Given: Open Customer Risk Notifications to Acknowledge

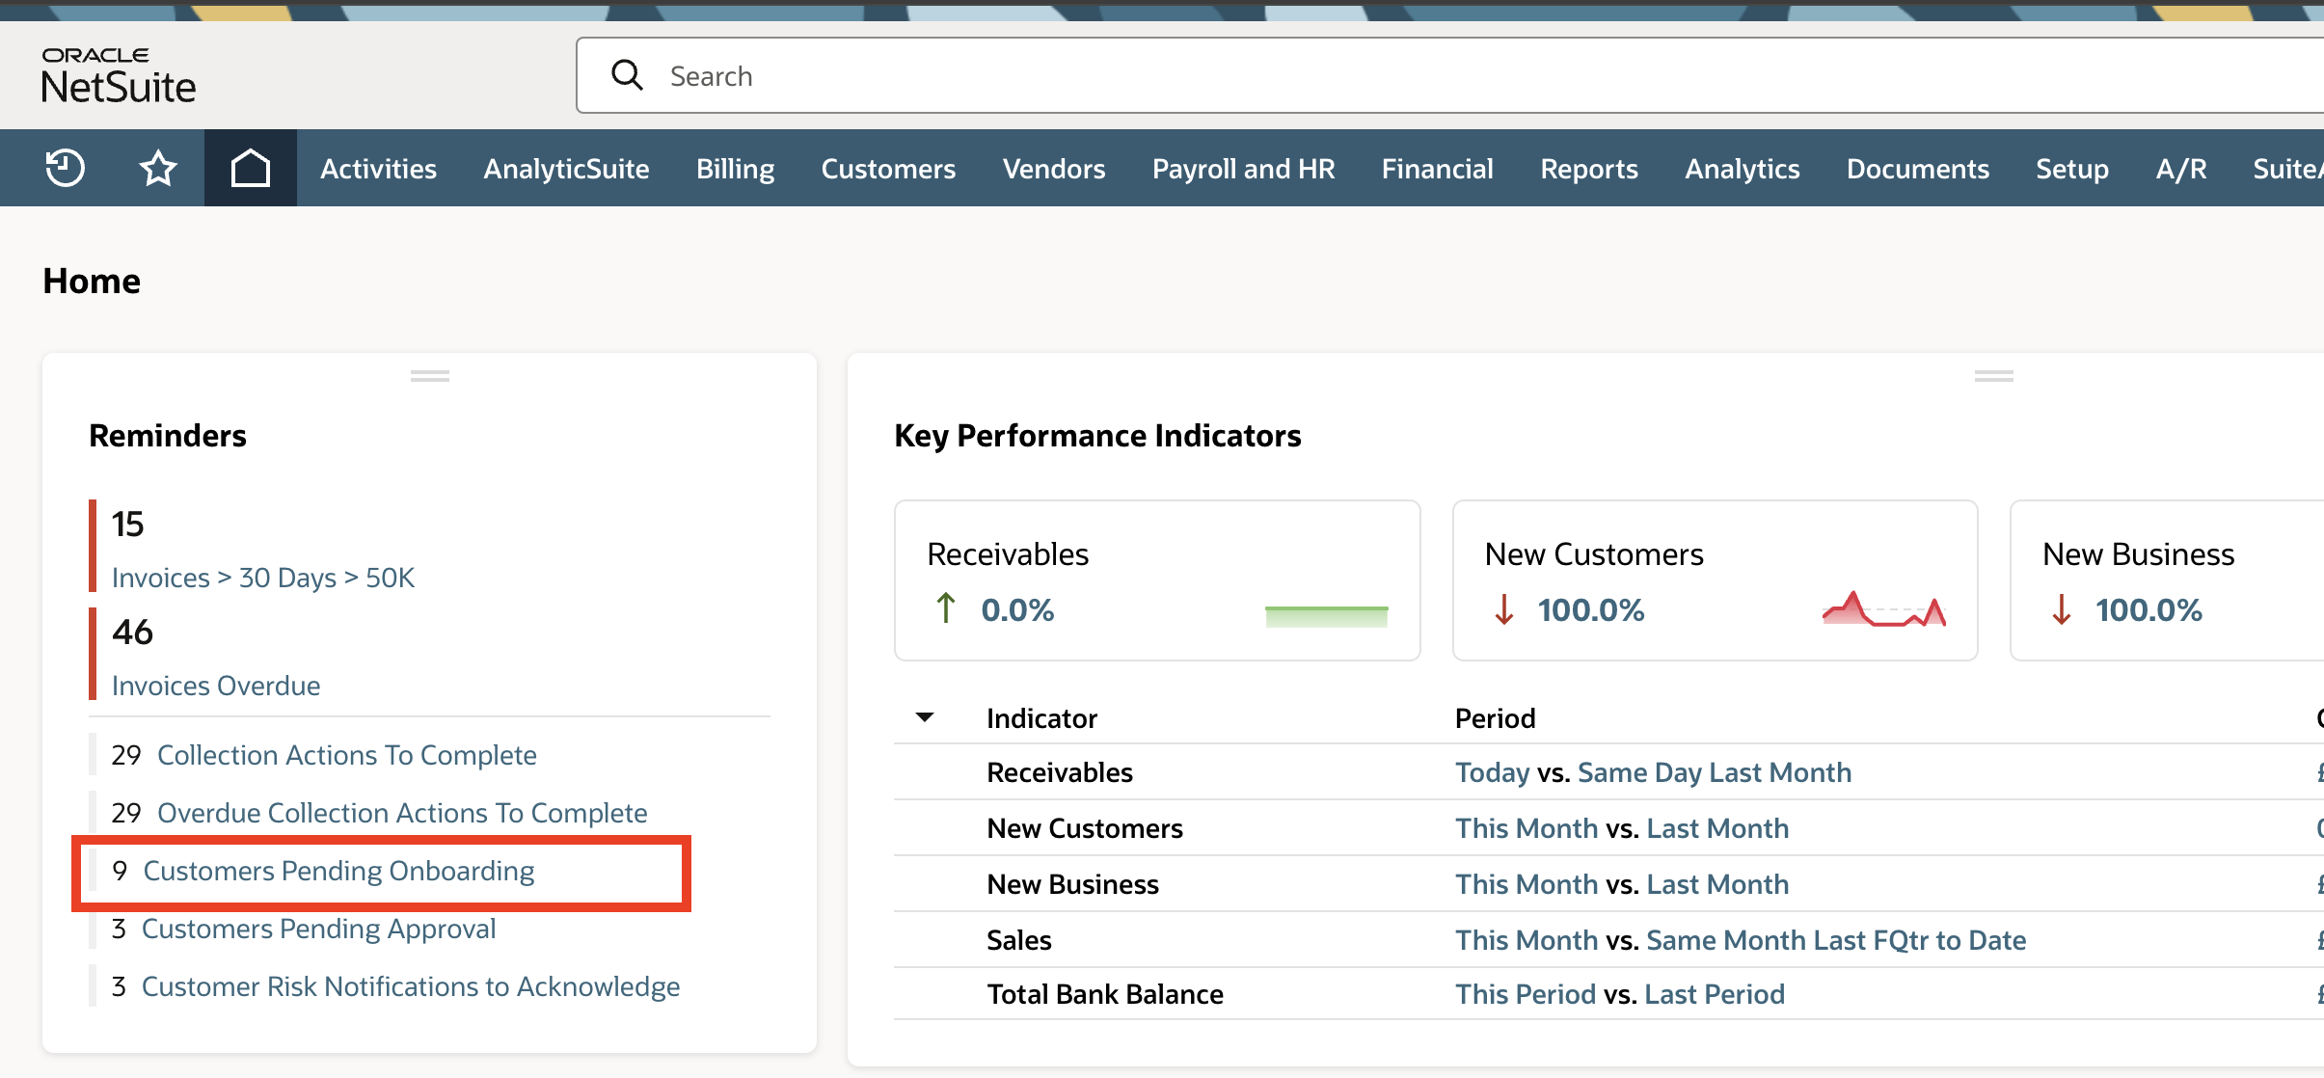Looking at the screenshot, I should (410, 986).
